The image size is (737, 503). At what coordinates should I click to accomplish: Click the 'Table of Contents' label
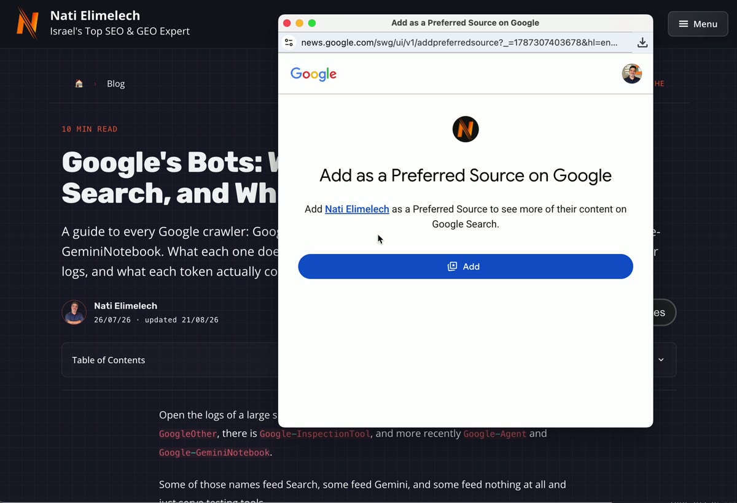pyautogui.click(x=109, y=360)
